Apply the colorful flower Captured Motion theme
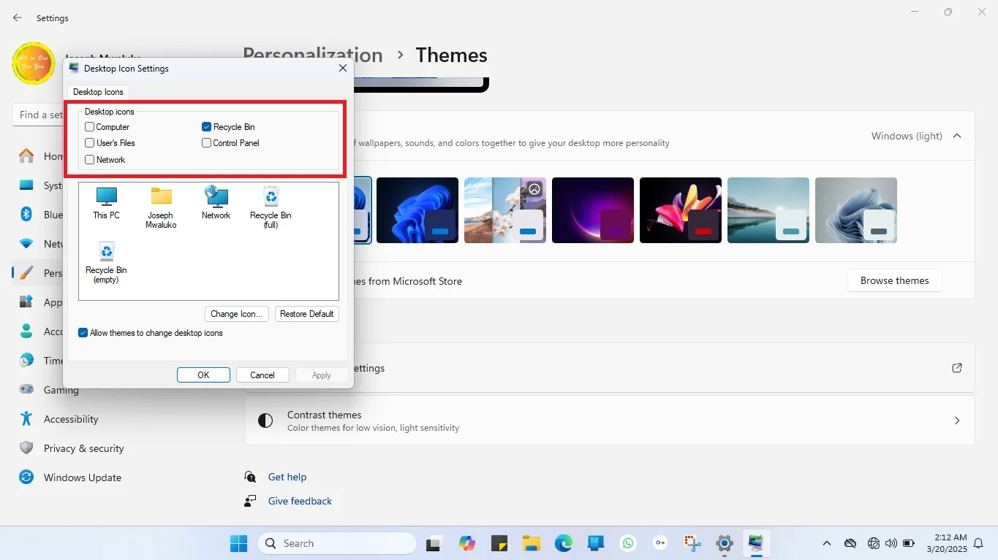Viewport: 998px width, 560px height. [681, 210]
